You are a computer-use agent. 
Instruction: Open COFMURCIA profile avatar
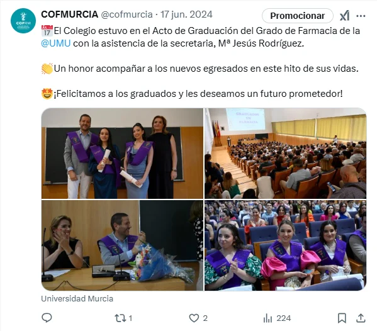[x=23, y=21]
